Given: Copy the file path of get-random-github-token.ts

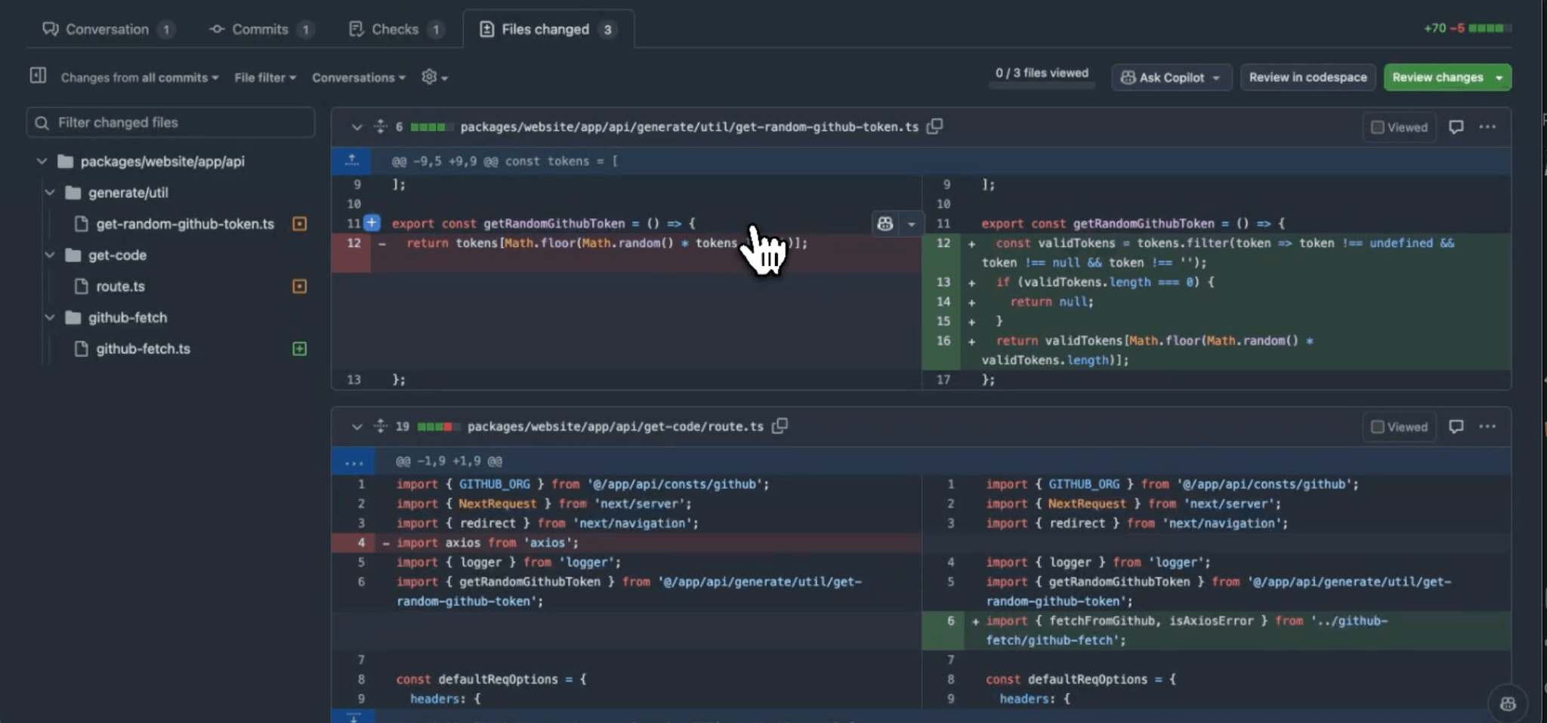Looking at the screenshot, I should pos(934,127).
